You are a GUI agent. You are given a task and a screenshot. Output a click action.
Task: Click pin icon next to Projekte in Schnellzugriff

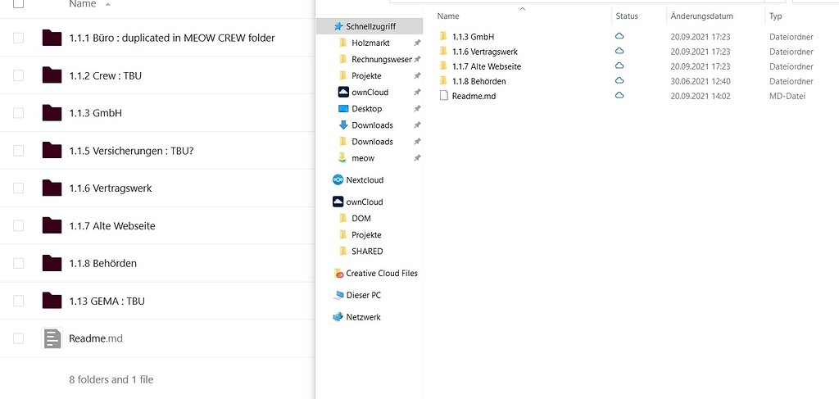point(417,76)
